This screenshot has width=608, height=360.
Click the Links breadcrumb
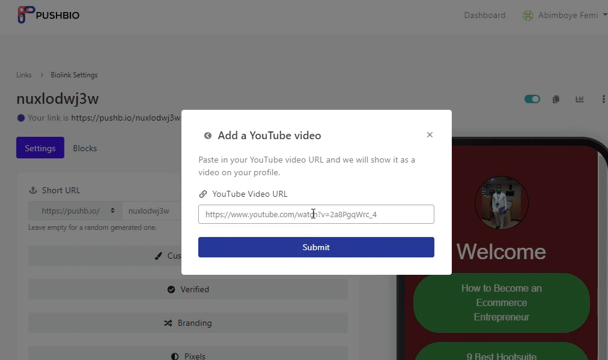[24, 75]
